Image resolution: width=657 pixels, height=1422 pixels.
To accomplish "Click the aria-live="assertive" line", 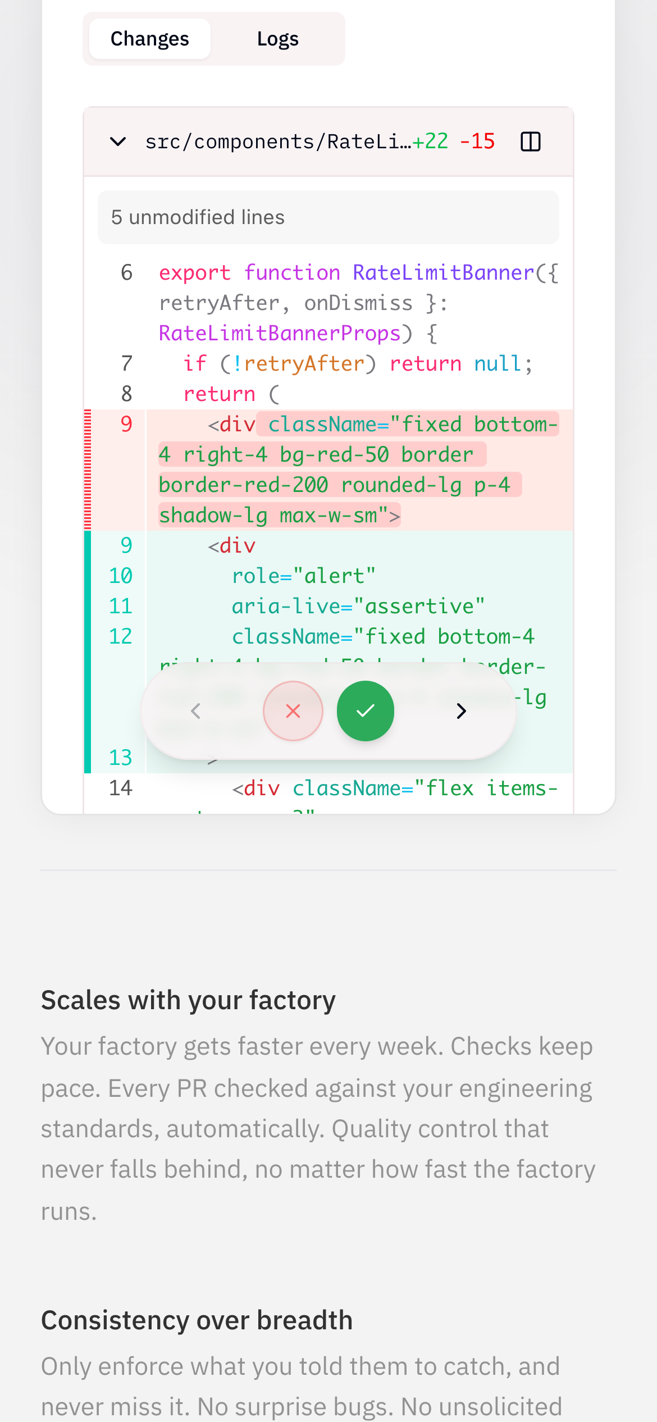I will (x=358, y=606).
